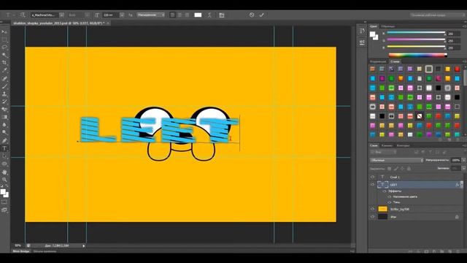Image resolution: width=467 pixels, height=263 pixels.
Task: Select the Eyedropper tool
Action: (4, 70)
